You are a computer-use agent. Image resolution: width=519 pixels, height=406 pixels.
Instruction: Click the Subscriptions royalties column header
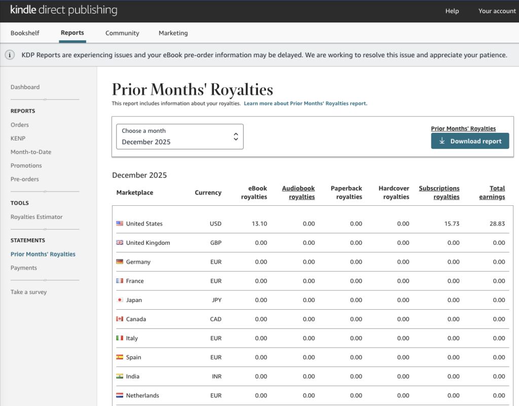[439, 193]
